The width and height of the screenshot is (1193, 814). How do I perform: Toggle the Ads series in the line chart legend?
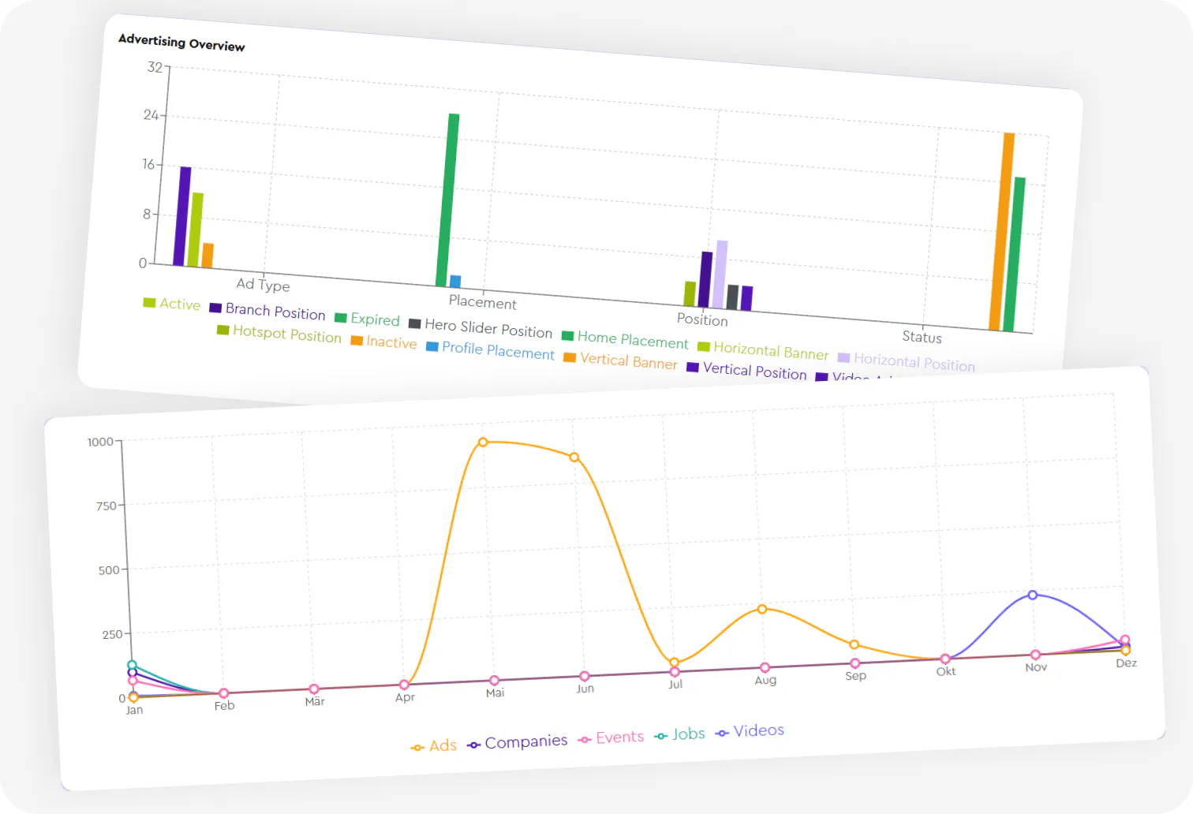(434, 745)
